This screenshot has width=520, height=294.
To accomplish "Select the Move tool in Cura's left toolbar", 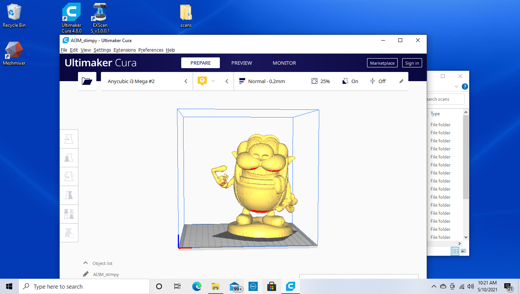I will point(69,139).
